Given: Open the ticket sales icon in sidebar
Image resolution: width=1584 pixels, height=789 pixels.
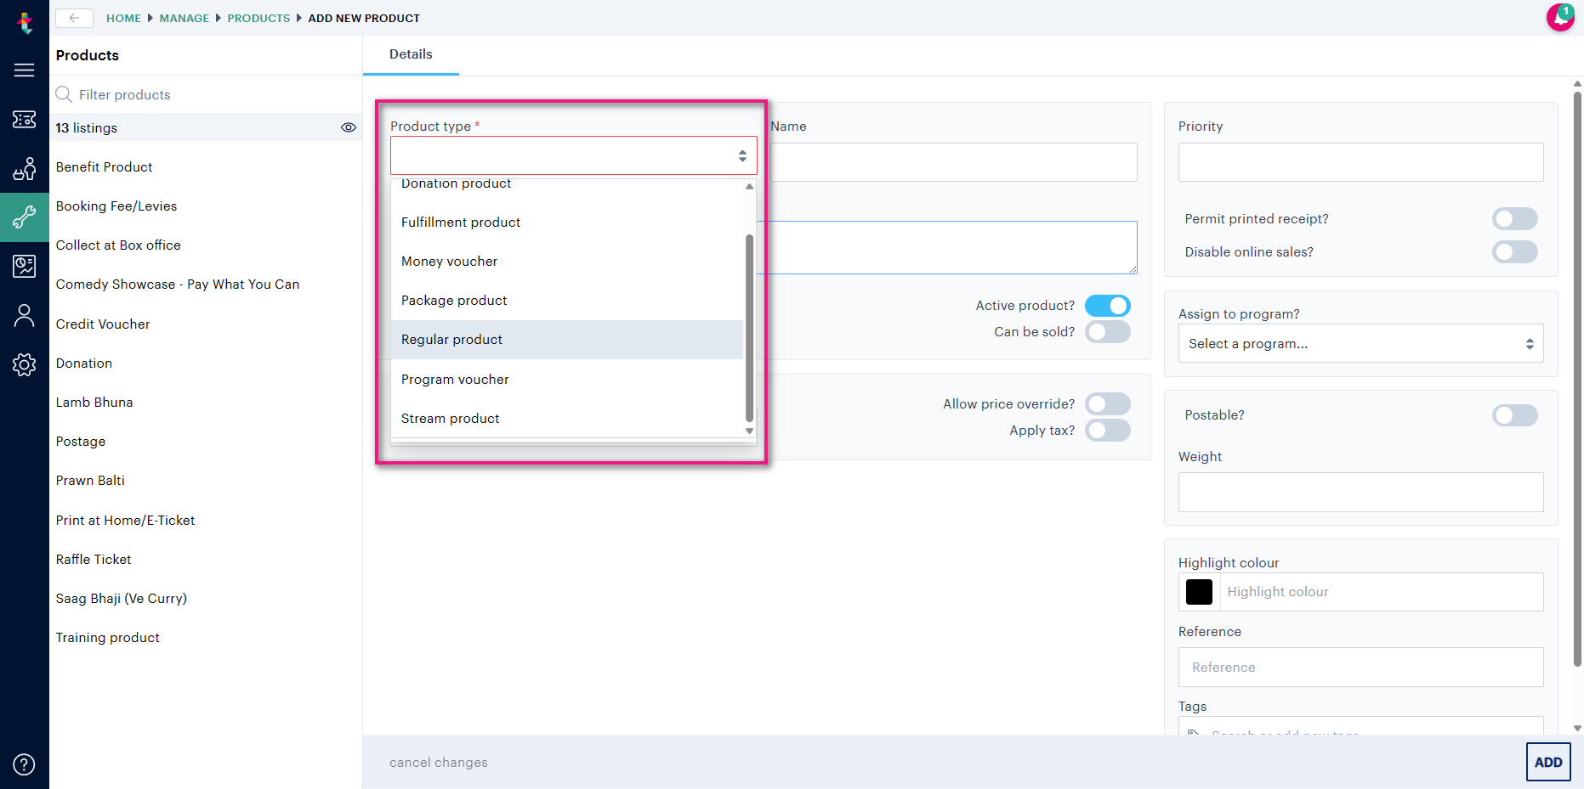Looking at the screenshot, I should tap(24, 120).
